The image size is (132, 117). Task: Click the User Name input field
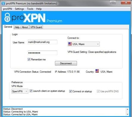(x=42, y=42)
